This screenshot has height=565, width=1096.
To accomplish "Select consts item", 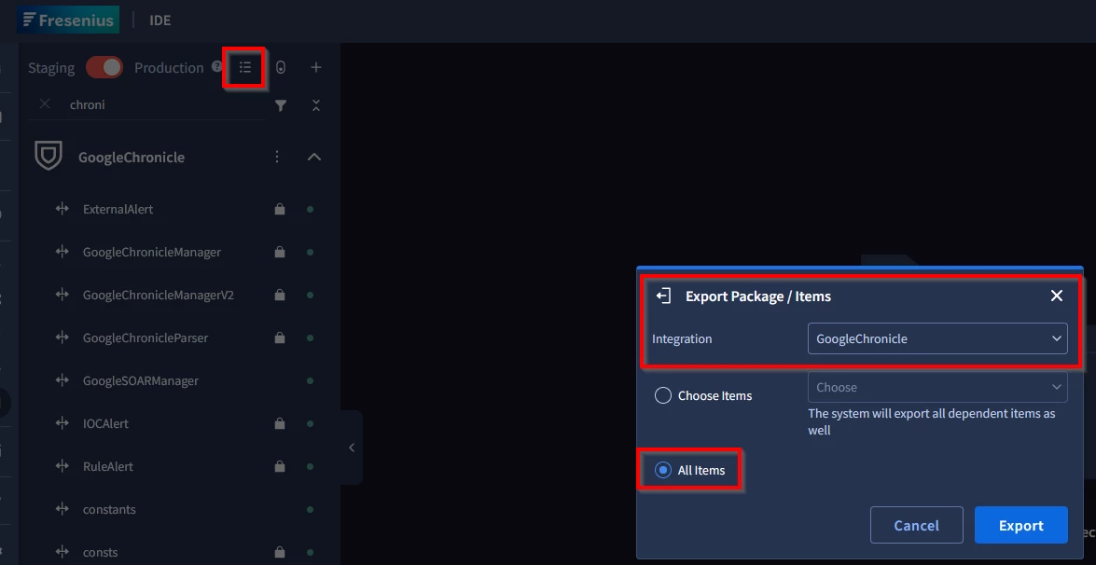I will click(x=100, y=552).
